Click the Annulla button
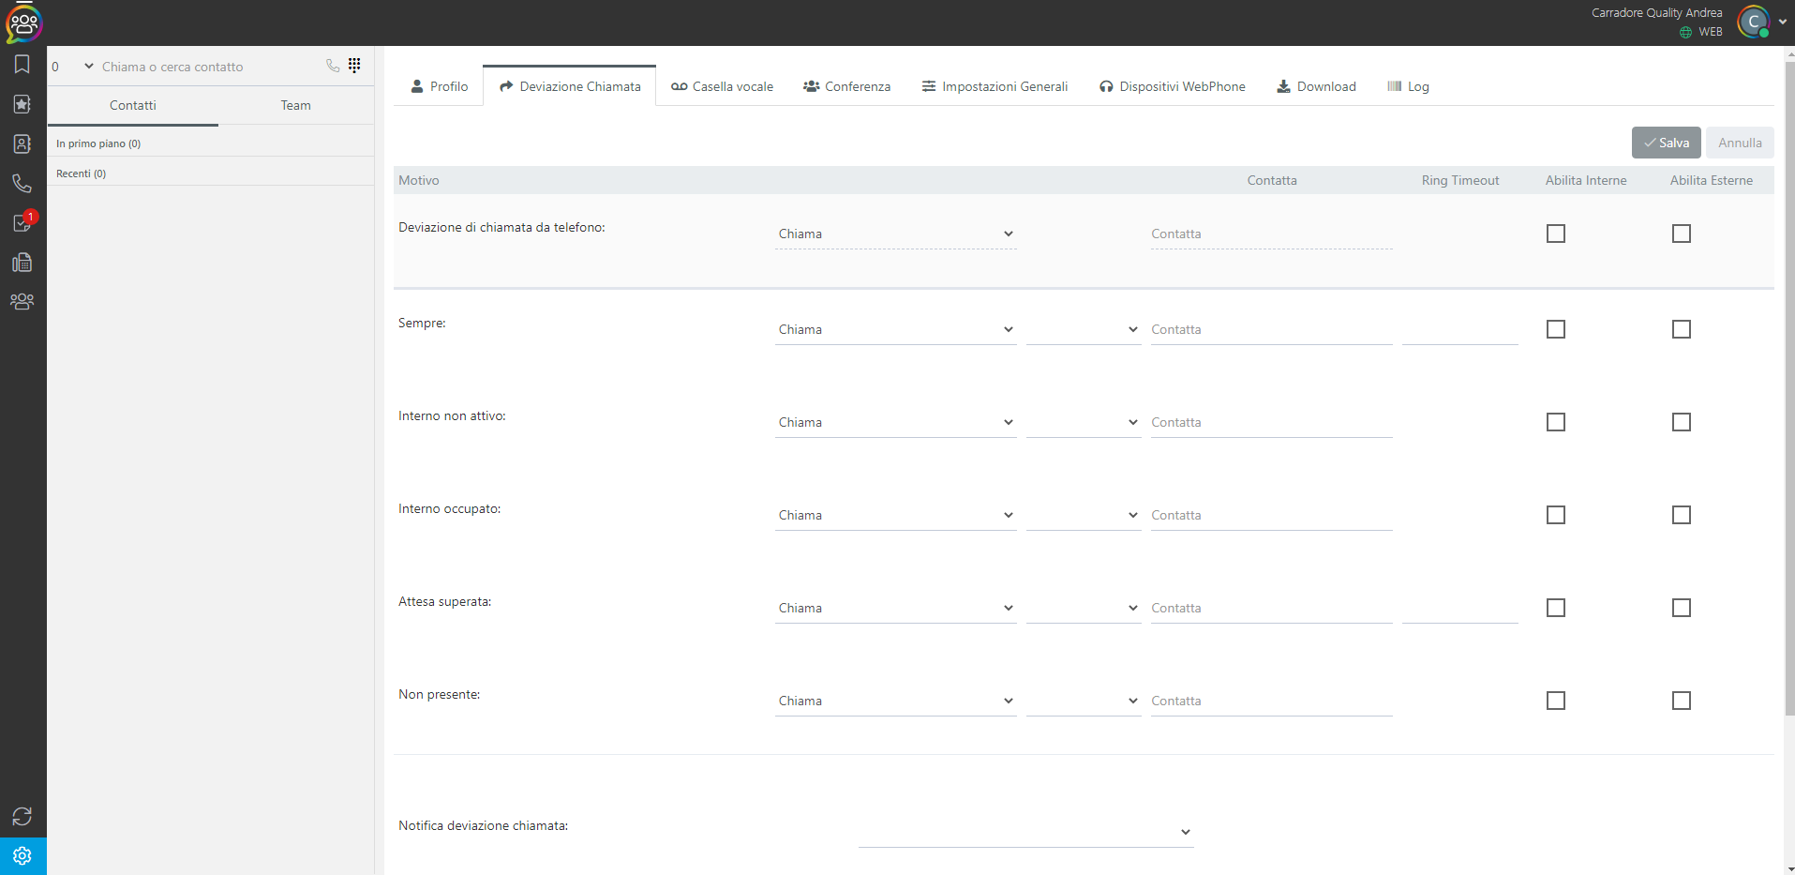This screenshot has height=875, width=1795. [x=1740, y=143]
